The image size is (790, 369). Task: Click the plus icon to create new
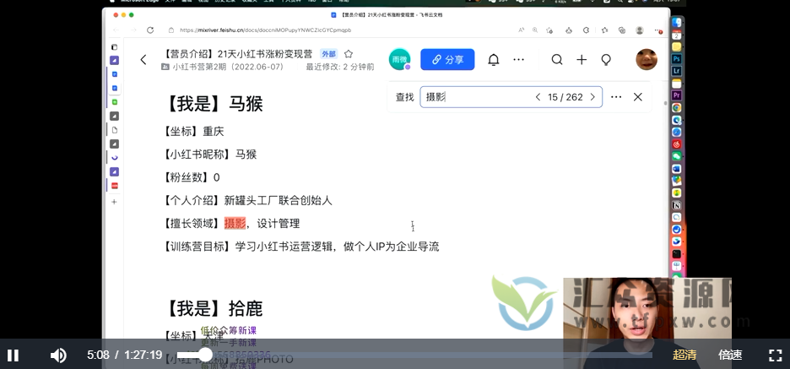582,60
